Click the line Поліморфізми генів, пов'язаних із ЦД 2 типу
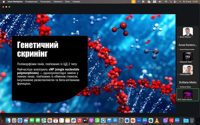 47,64
